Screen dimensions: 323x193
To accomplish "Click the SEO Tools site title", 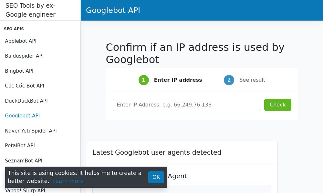I will [30, 10].
